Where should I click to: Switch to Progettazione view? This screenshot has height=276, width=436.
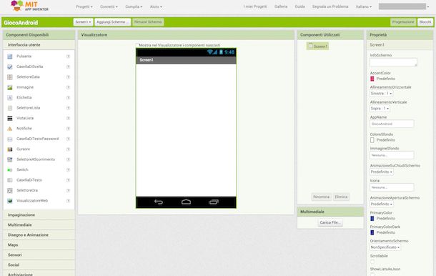click(x=403, y=22)
